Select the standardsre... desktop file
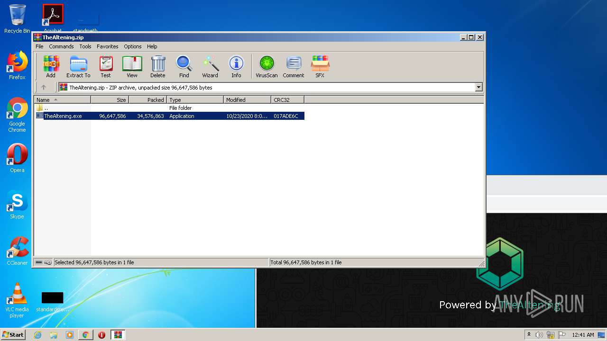 point(53,302)
